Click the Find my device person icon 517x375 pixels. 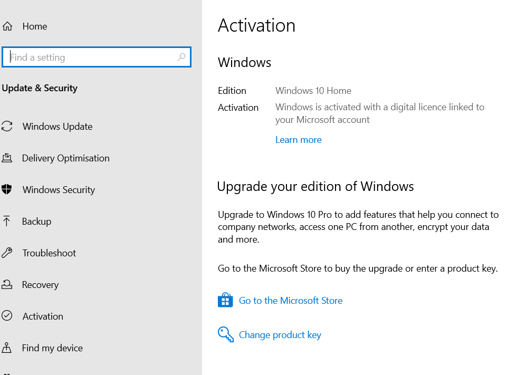pyautogui.click(x=6, y=348)
